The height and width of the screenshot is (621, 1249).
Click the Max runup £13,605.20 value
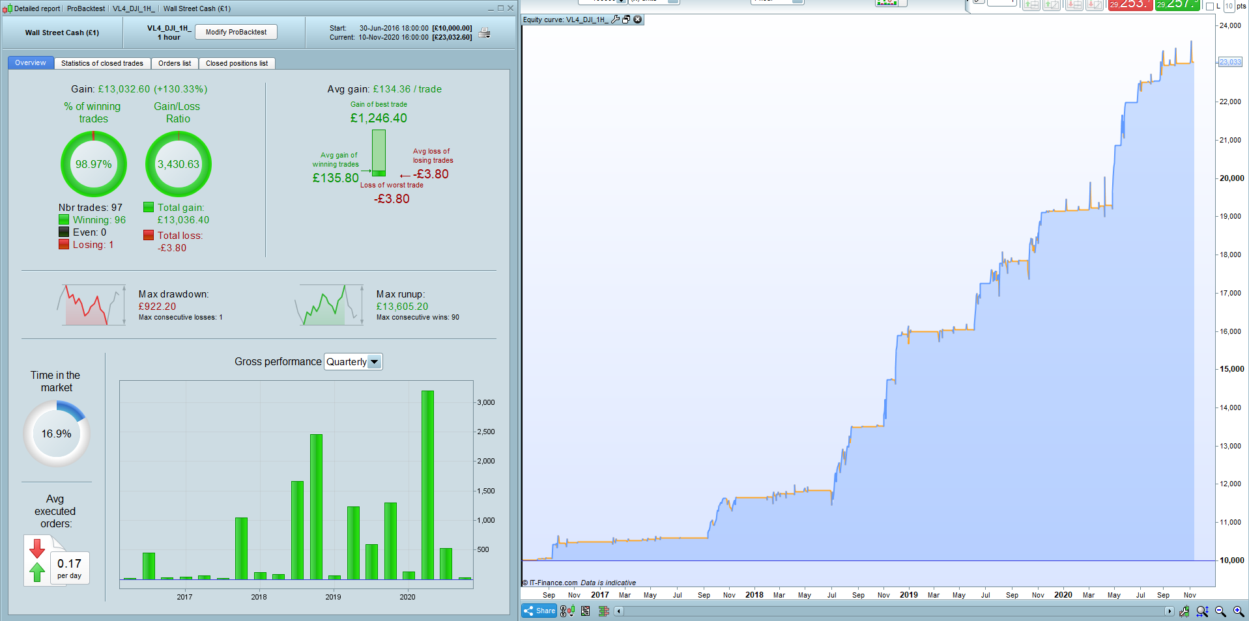(402, 307)
